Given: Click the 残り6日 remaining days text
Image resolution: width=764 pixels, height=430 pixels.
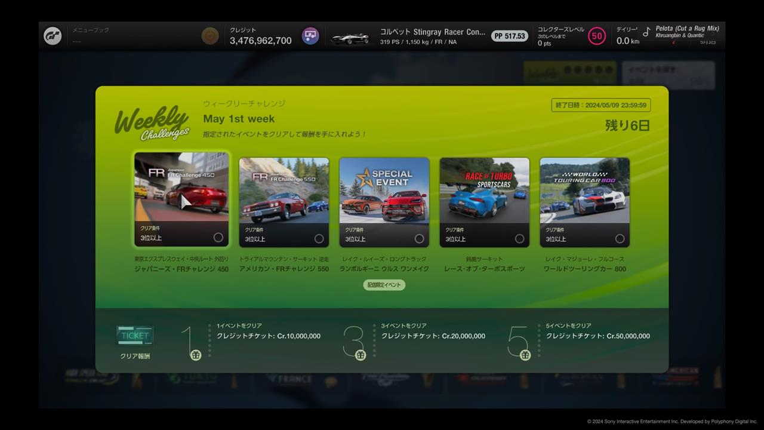Looking at the screenshot, I should coord(627,125).
